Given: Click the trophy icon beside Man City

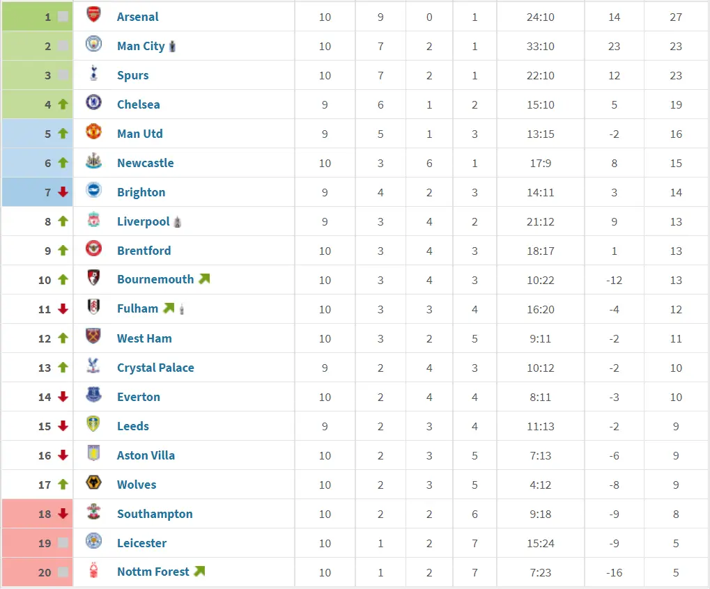Looking at the screenshot, I should click(x=172, y=46).
